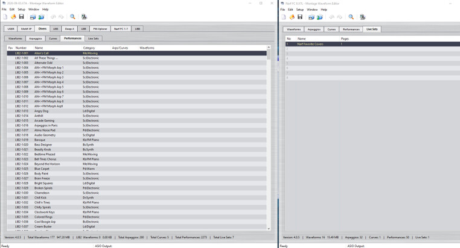Open the Help menu in right window

tap(324, 10)
